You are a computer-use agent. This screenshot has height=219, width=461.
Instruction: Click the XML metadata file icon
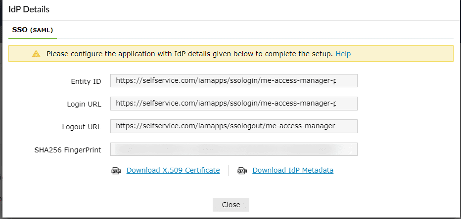pos(242,171)
